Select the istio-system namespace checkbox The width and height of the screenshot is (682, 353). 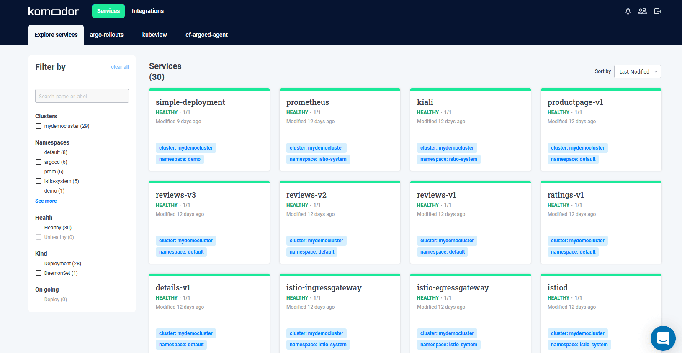pyautogui.click(x=39, y=181)
